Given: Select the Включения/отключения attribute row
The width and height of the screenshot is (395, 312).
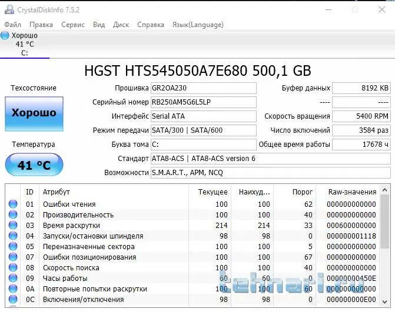Looking at the screenshot, I should point(192,299).
